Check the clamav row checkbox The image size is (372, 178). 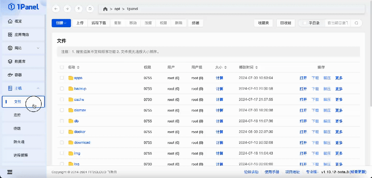62,110
